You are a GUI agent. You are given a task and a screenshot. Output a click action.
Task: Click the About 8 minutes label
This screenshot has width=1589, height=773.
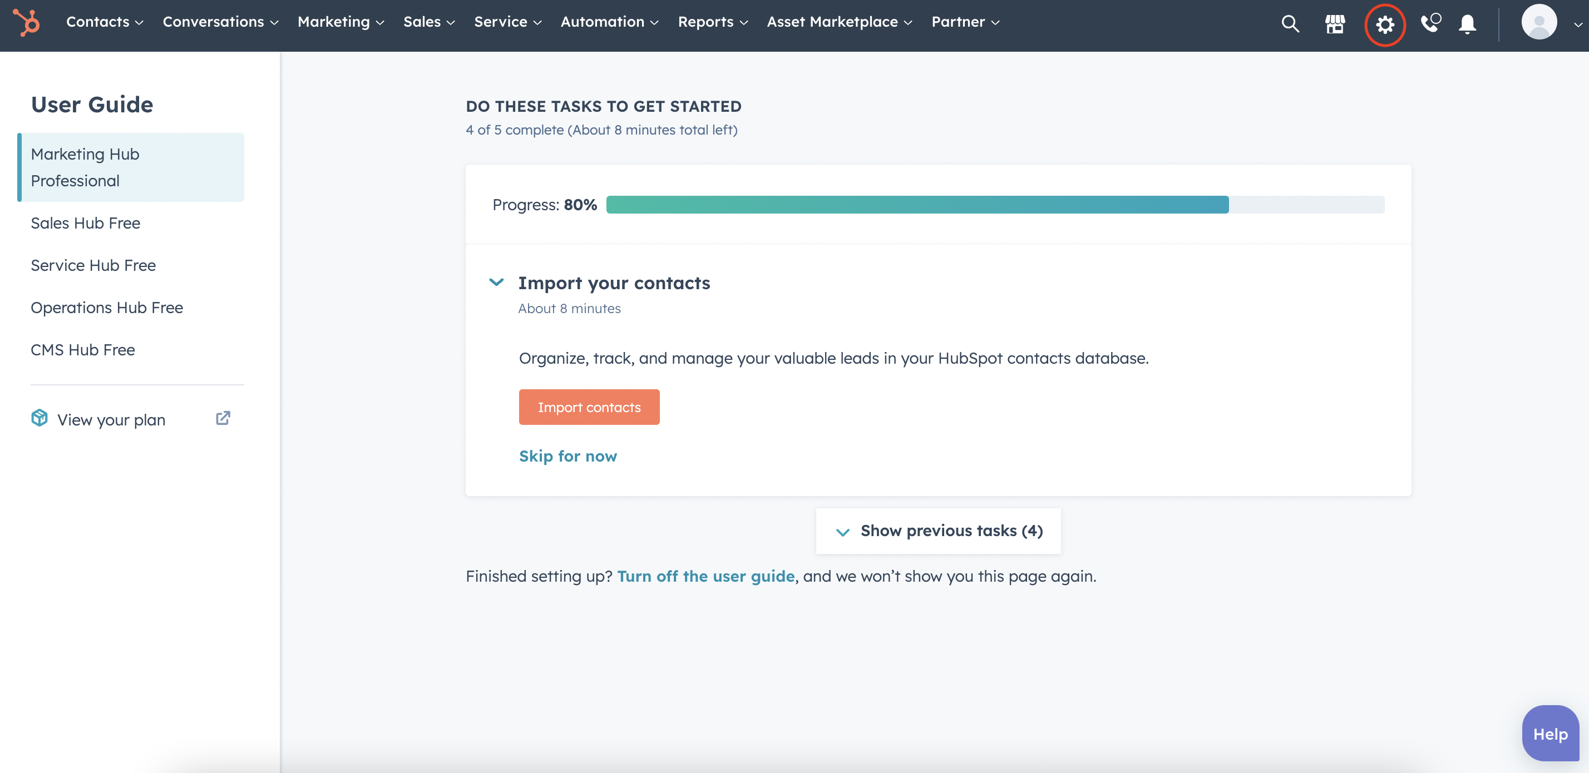[x=569, y=309]
